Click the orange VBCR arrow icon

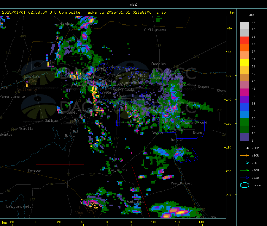tap(244, 155)
